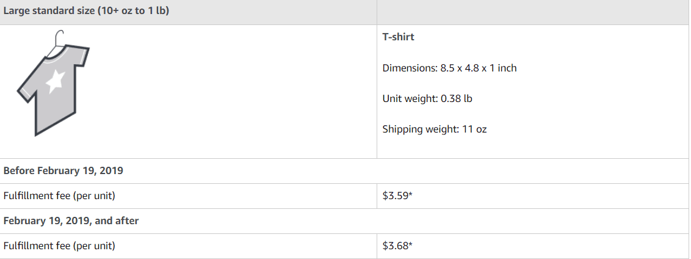Click the "(10+ oz to 1 lb)" weight range
The image size is (691, 259).
(132, 12)
